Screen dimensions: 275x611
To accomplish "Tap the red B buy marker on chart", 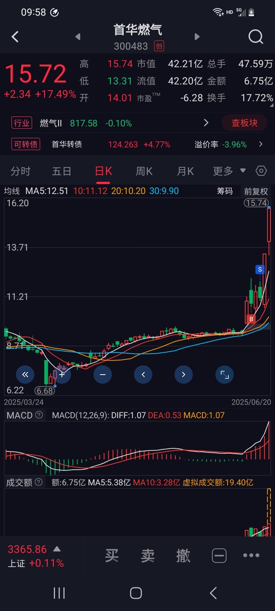I will pos(251,319).
